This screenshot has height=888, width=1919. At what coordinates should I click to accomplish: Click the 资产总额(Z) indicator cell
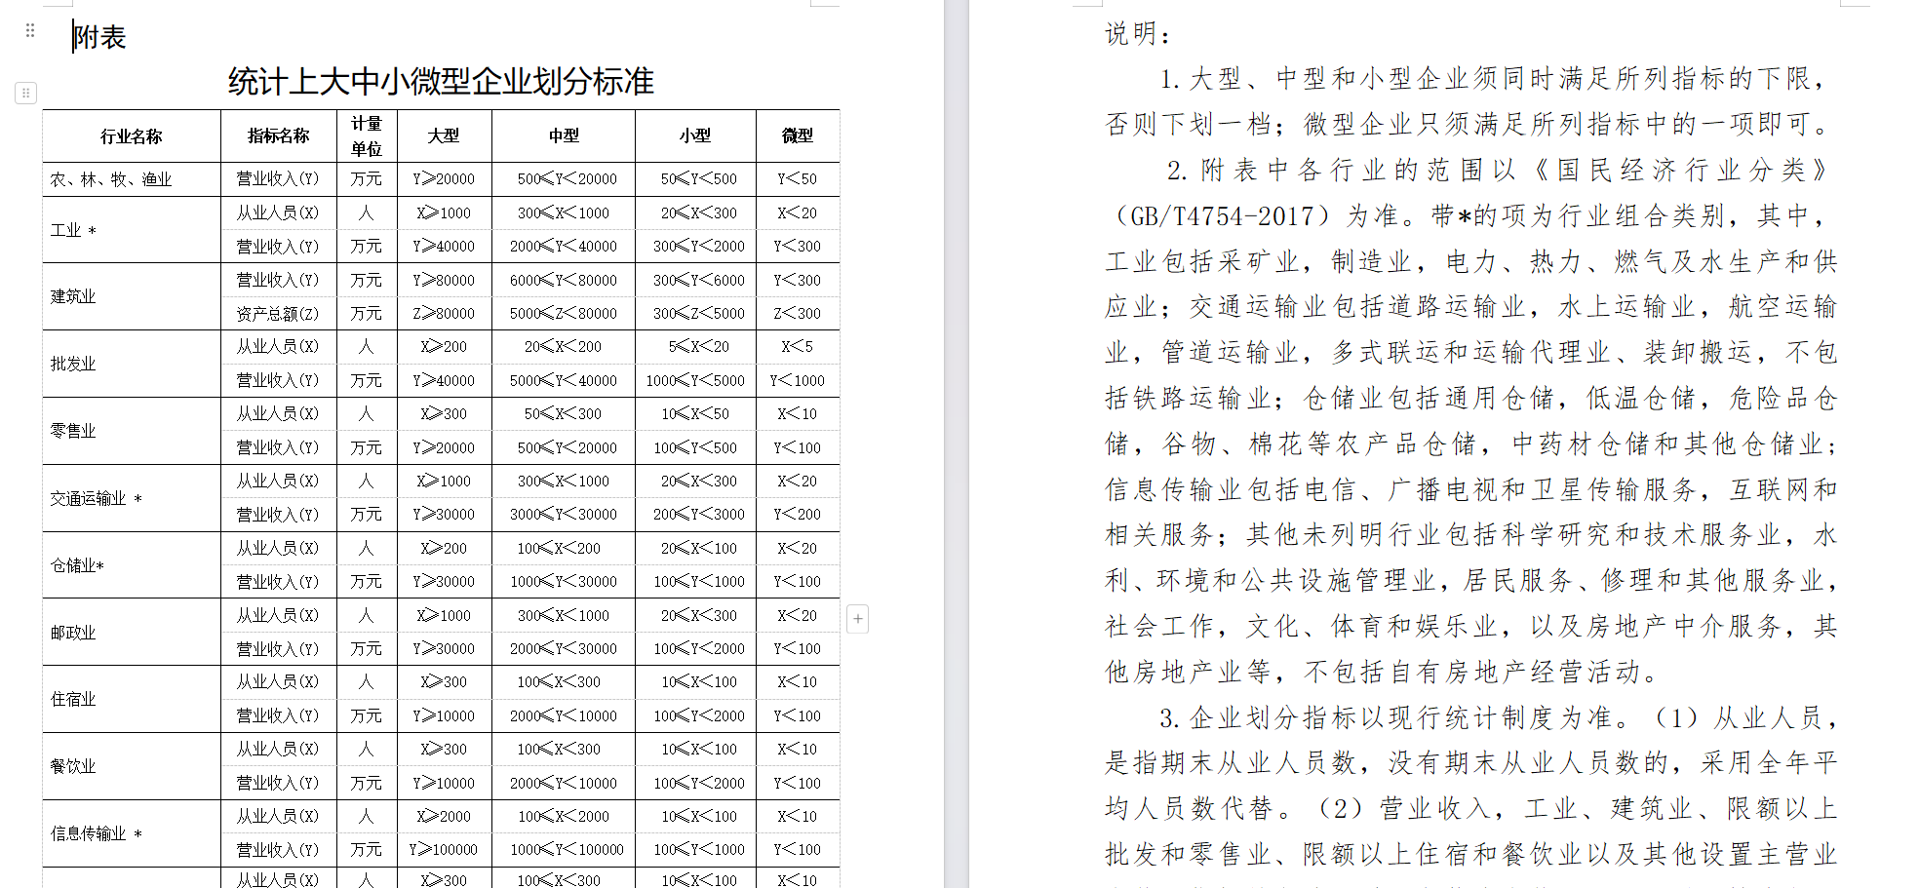click(278, 314)
